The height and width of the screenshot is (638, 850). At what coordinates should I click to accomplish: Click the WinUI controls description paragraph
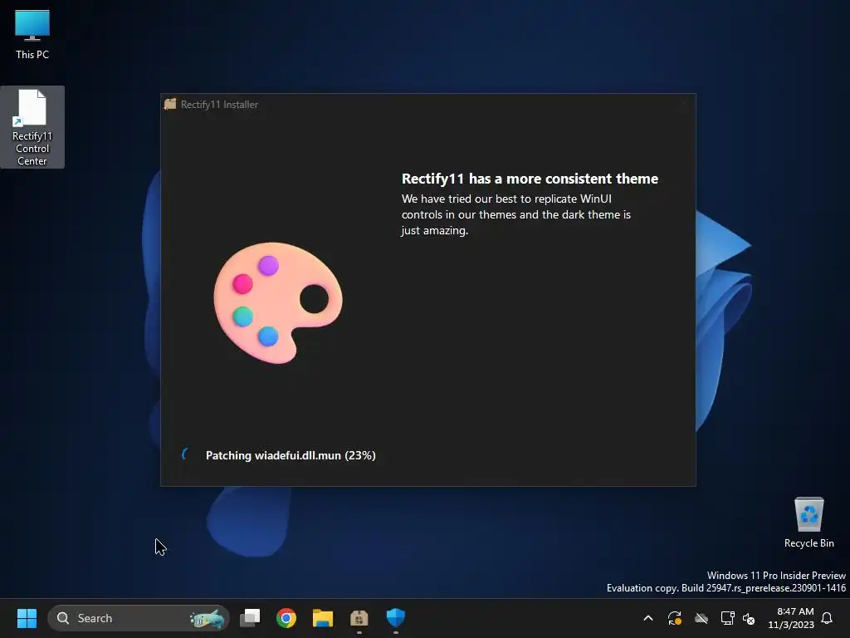pyautogui.click(x=516, y=214)
